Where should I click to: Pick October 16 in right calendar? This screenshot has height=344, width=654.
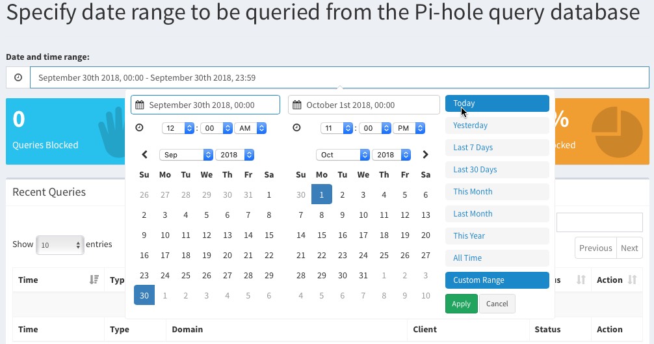tap(343, 235)
